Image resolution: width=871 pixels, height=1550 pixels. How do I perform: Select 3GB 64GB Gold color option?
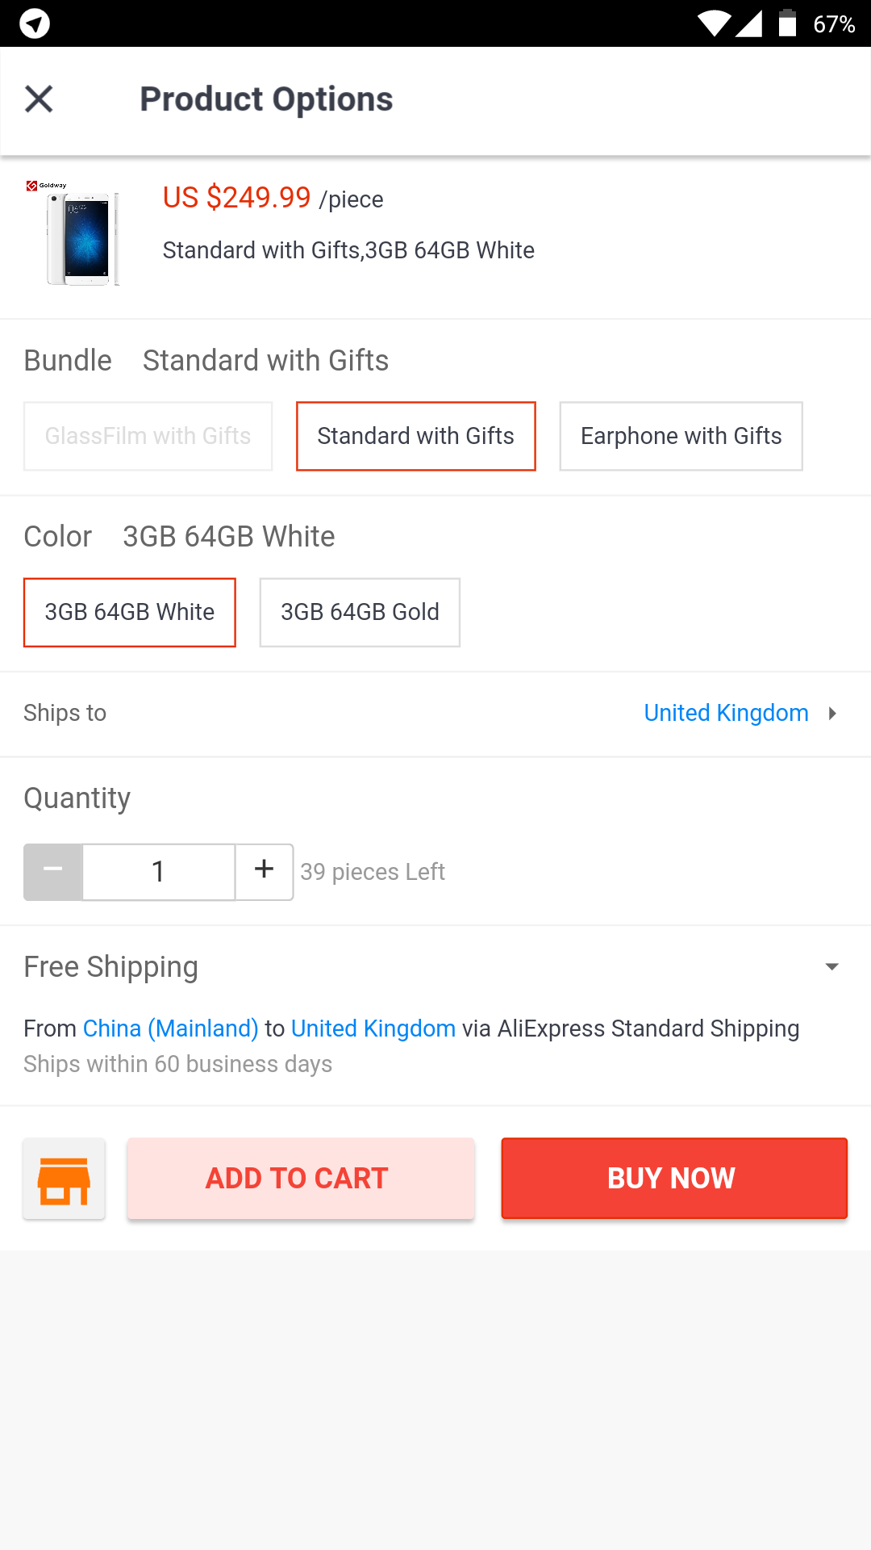pos(360,612)
